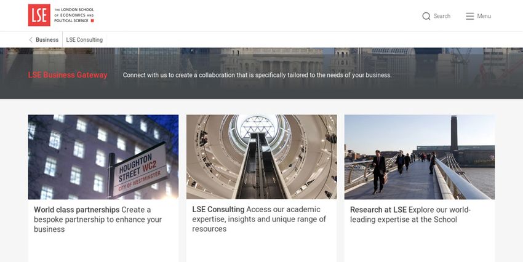Open the spiral atrium elevator image

(261, 157)
